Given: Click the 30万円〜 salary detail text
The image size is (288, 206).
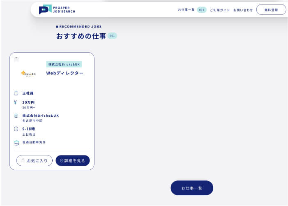Looking at the screenshot, I should (x=29, y=108).
